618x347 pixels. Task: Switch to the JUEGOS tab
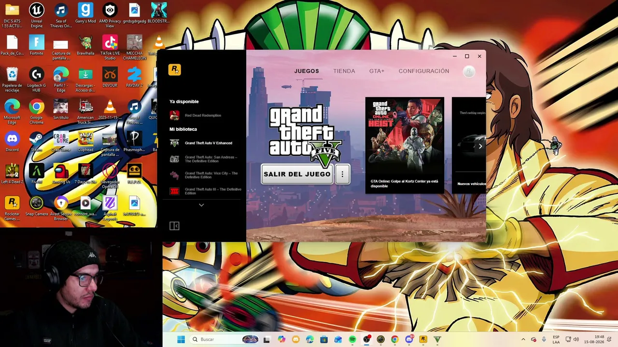pos(307,71)
